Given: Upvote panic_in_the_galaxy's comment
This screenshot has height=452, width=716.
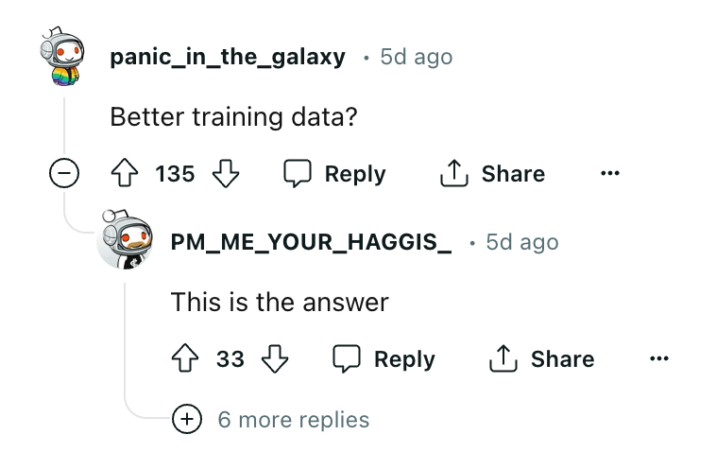Looking at the screenshot, I should 126,174.
